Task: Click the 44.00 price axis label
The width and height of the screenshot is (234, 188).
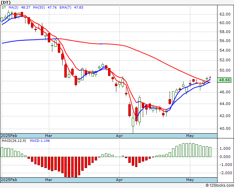Action: point(225,104)
